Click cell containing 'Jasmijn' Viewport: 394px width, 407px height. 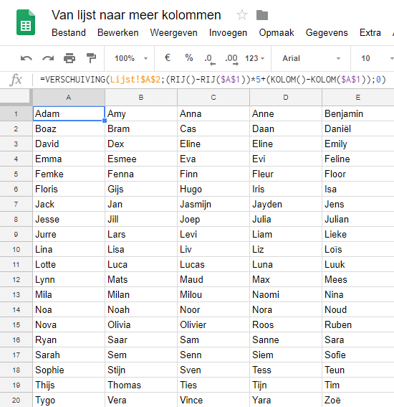point(213,204)
